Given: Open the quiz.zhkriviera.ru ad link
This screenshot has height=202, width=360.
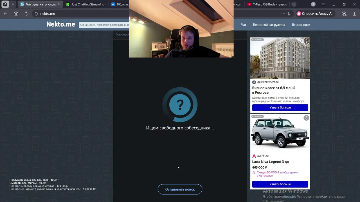Looking at the screenshot, I should [268, 82].
